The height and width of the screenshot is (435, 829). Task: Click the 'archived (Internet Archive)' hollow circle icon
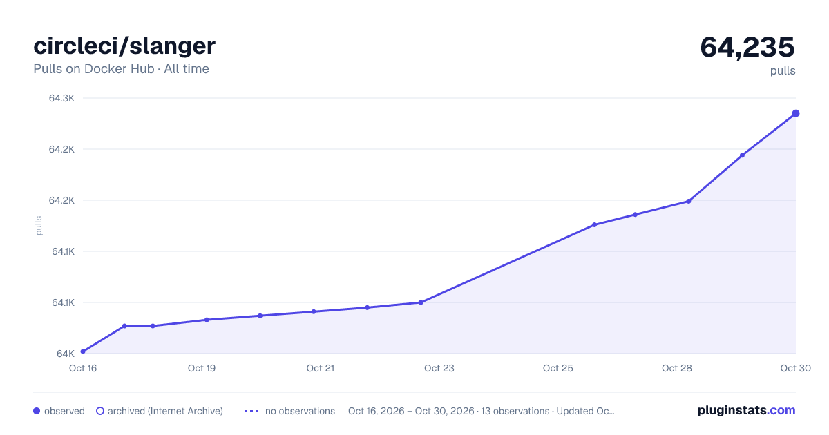pyautogui.click(x=100, y=411)
